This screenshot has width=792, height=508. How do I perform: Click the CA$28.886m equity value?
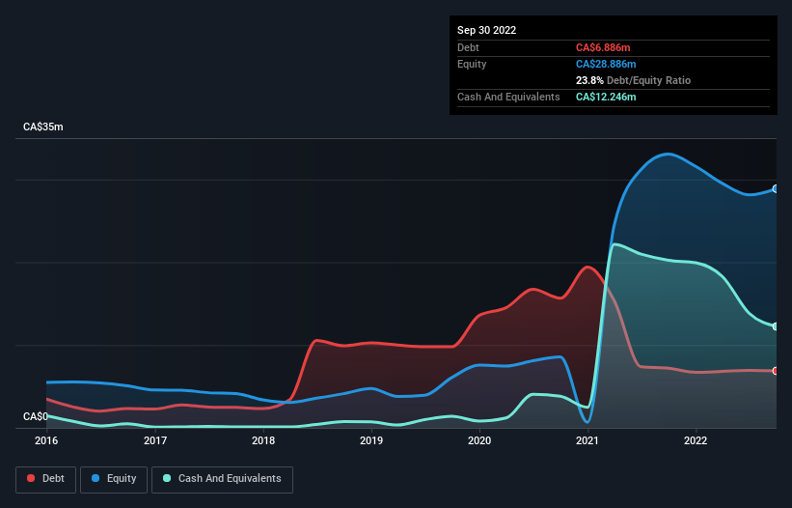tap(606, 64)
